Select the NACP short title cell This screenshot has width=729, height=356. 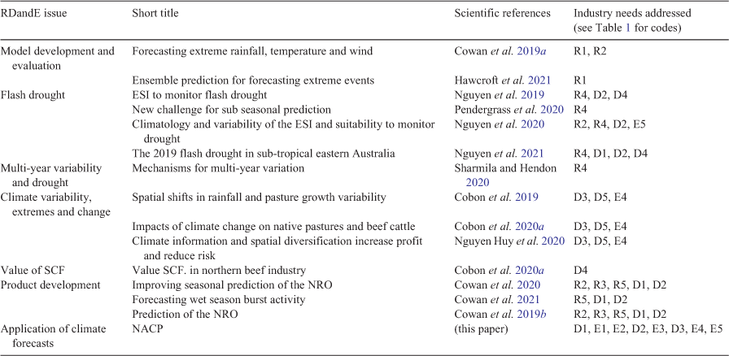144,329
